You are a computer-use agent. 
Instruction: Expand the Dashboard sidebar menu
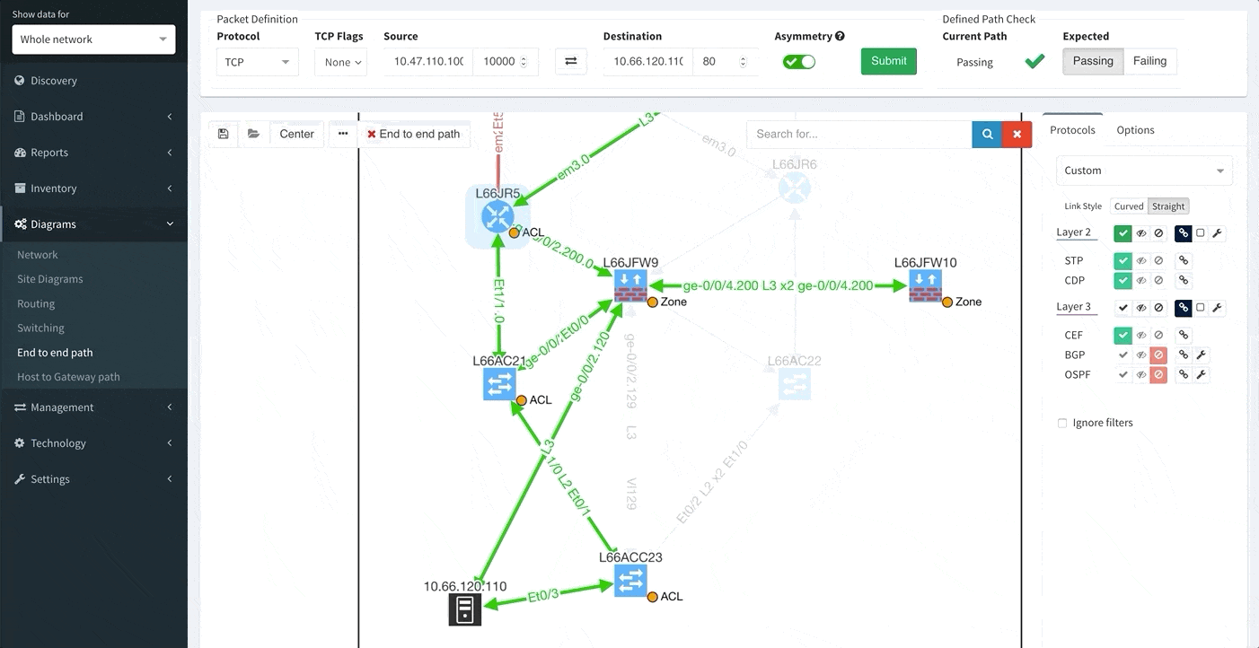coord(93,117)
